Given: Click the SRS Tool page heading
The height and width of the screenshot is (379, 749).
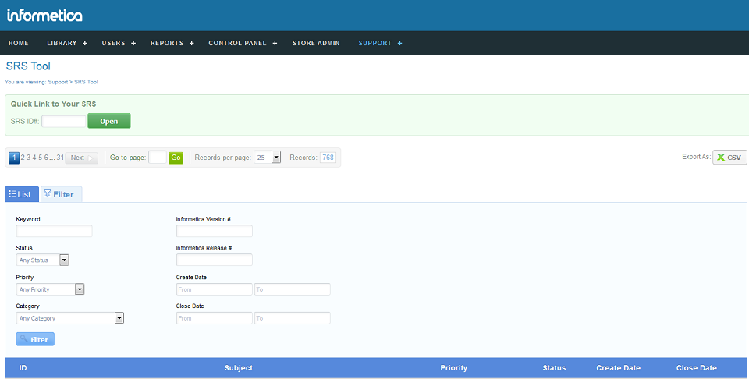Looking at the screenshot, I should [28, 66].
